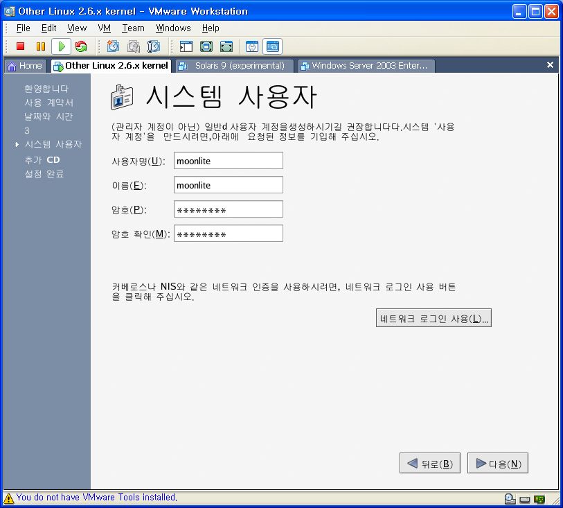Switch to the Home tab

pos(25,66)
